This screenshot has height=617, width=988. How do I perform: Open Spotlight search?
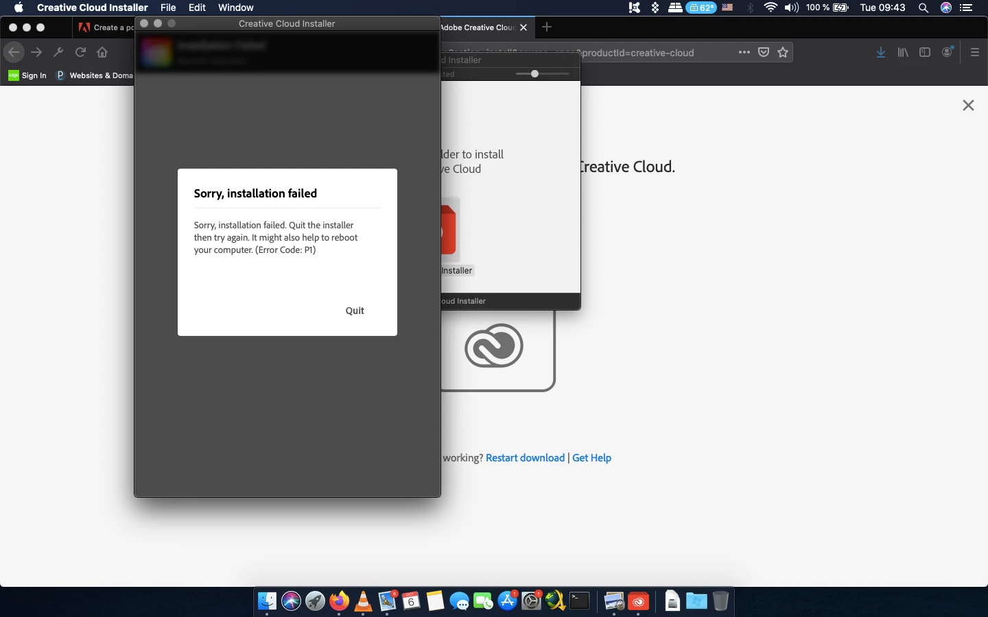coord(924,8)
